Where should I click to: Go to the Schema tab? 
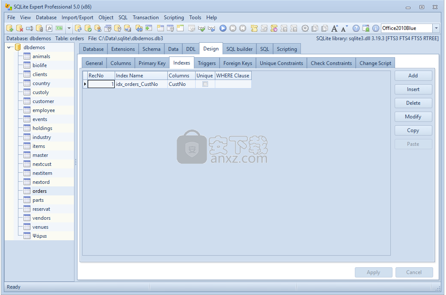(x=152, y=49)
